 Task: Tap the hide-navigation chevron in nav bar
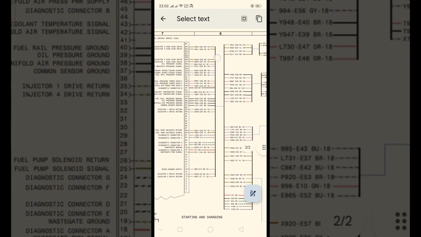(161, 229)
